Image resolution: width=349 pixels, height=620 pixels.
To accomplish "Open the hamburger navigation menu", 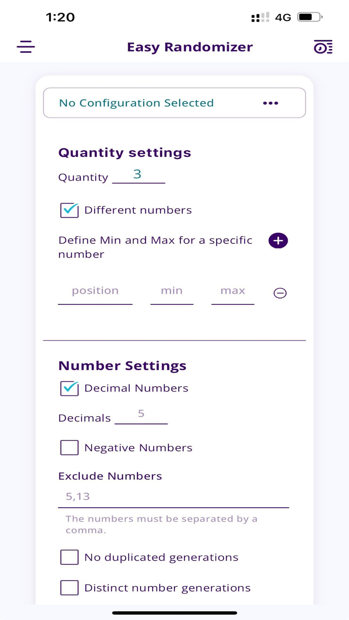I will [x=26, y=47].
